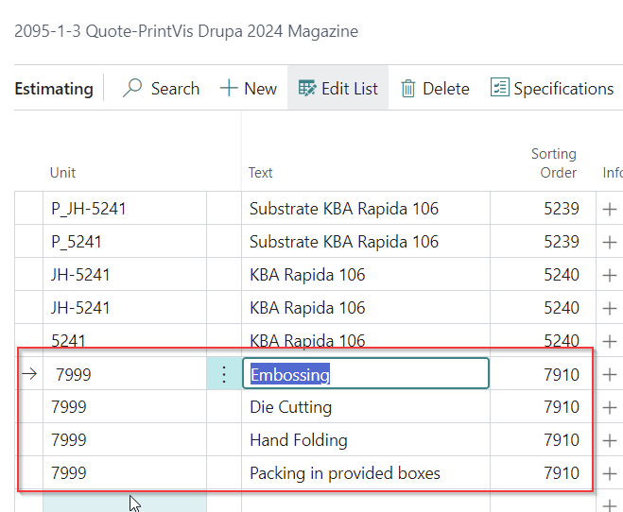Click the empty Unit cell in new row
Image resolution: width=623 pixels, height=512 pixels.
[124, 503]
